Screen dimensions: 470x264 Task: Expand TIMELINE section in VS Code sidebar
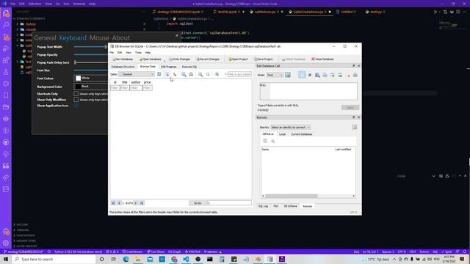pos(23,230)
